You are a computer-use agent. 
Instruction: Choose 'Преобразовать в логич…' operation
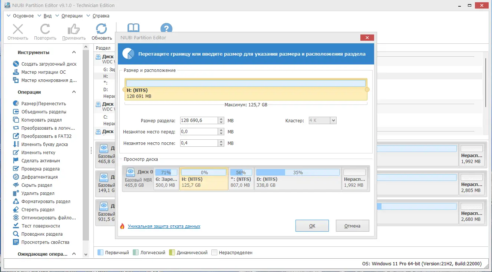[44, 128]
